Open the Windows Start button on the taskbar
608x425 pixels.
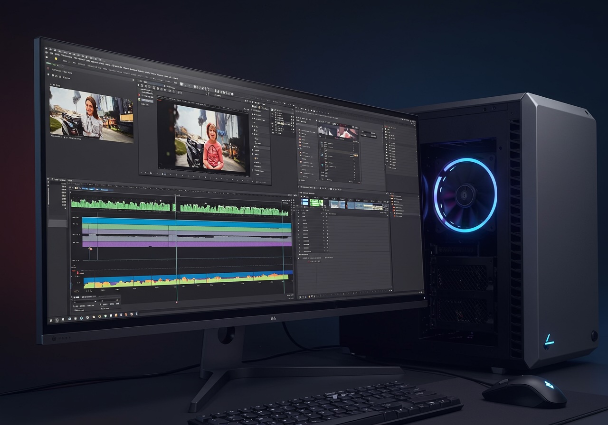pyautogui.click(x=51, y=320)
